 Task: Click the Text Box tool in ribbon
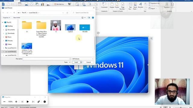[x=130, y=6]
